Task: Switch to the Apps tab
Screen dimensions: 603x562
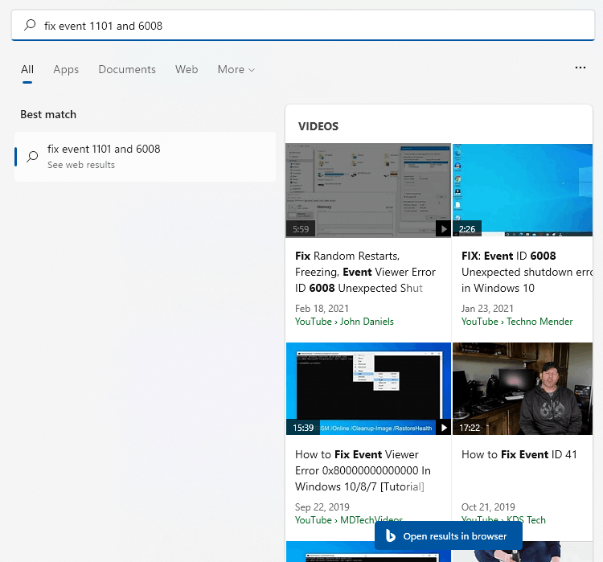Action: click(66, 70)
